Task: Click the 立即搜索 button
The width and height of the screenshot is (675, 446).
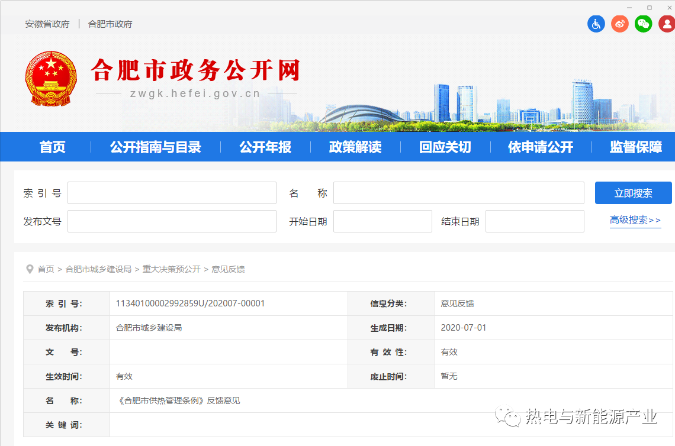Action: (x=633, y=193)
